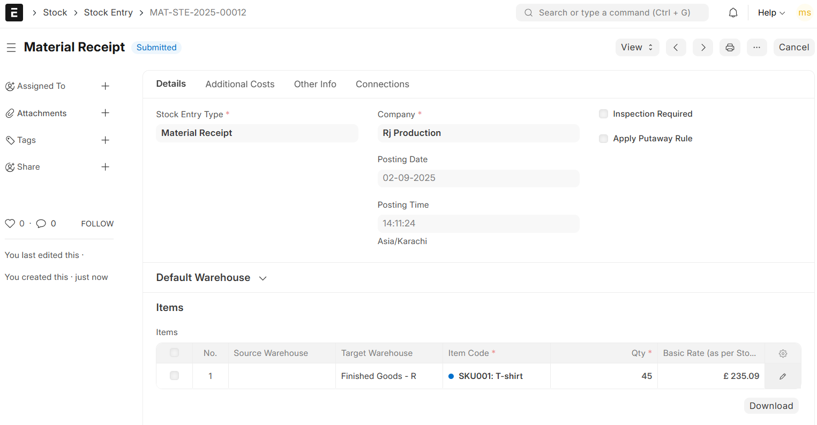Select row 1 checkbox in Items
Viewport: 817px width, 425px height.
coord(174,376)
